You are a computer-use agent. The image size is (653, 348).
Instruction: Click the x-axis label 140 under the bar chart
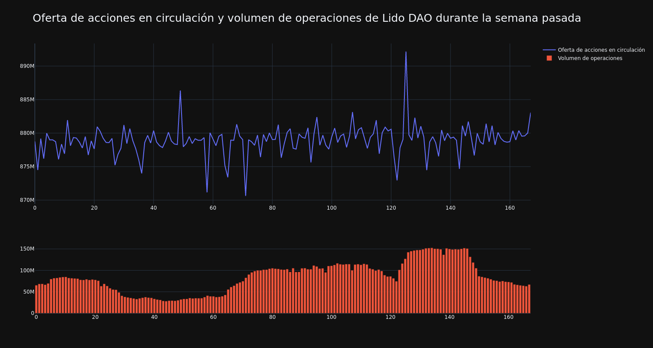click(x=450, y=317)
